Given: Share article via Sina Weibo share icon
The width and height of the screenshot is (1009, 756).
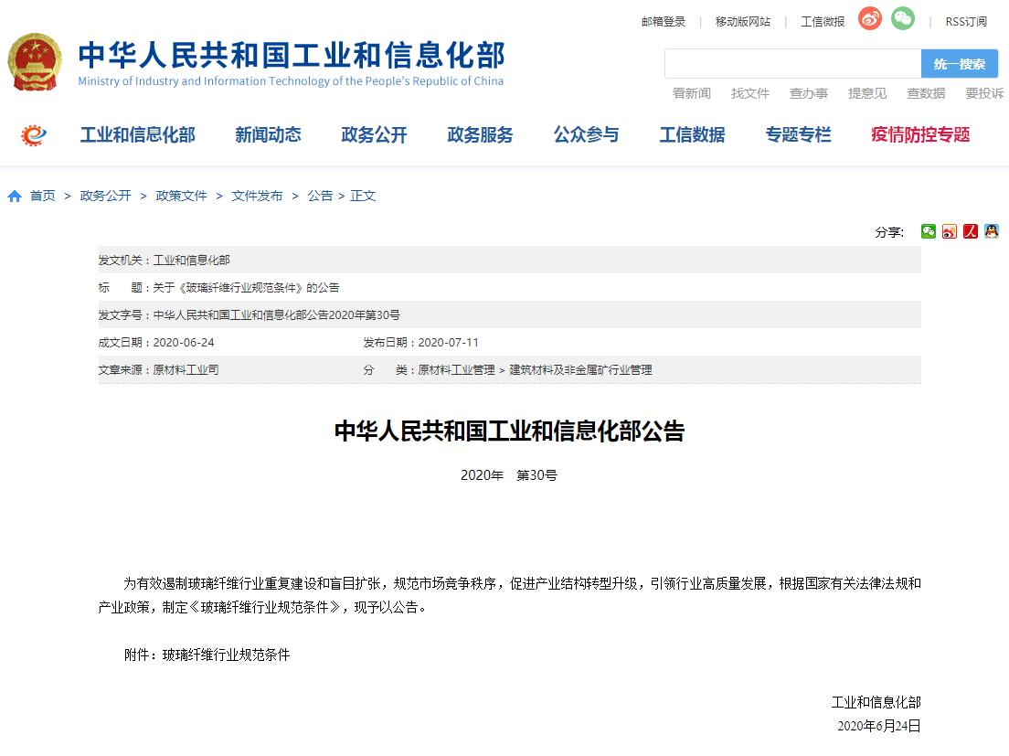Looking at the screenshot, I should (950, 231).
